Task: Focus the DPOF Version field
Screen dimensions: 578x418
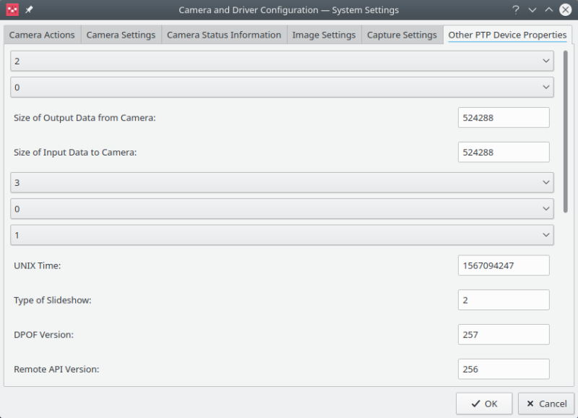Action: [504, 335]
